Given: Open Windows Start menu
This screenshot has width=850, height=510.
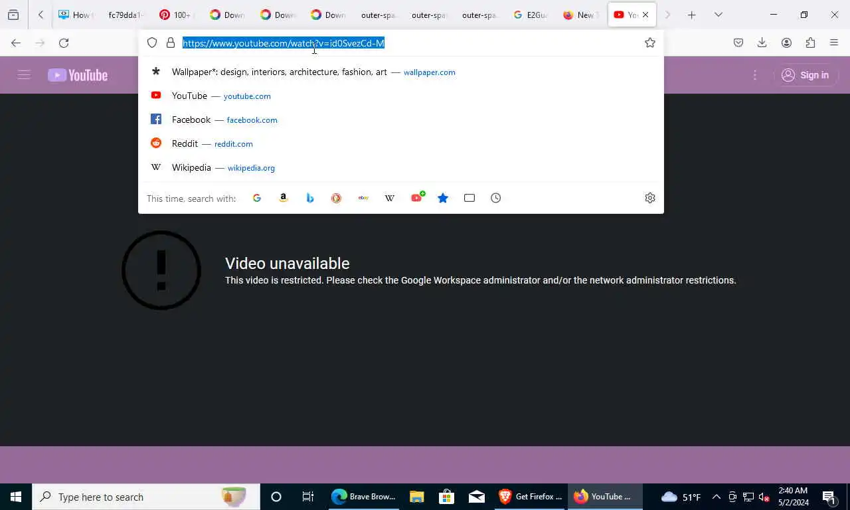Looking at the screenshot, I should 16,497.
